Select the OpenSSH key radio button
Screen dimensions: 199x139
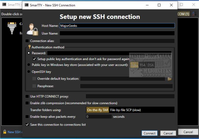(29, 72)
